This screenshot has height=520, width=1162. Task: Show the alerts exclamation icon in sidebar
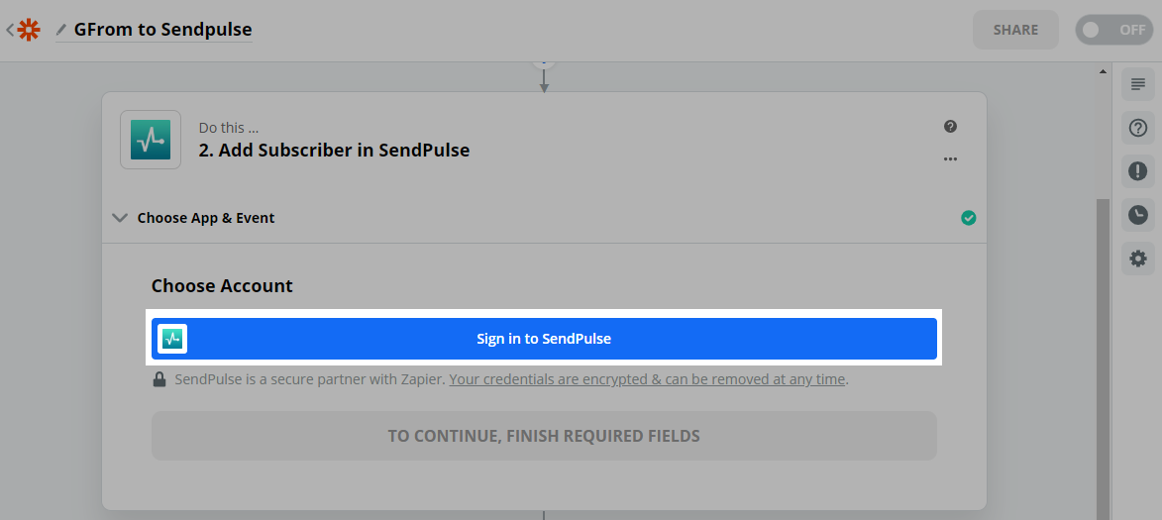coord(1138,171)
